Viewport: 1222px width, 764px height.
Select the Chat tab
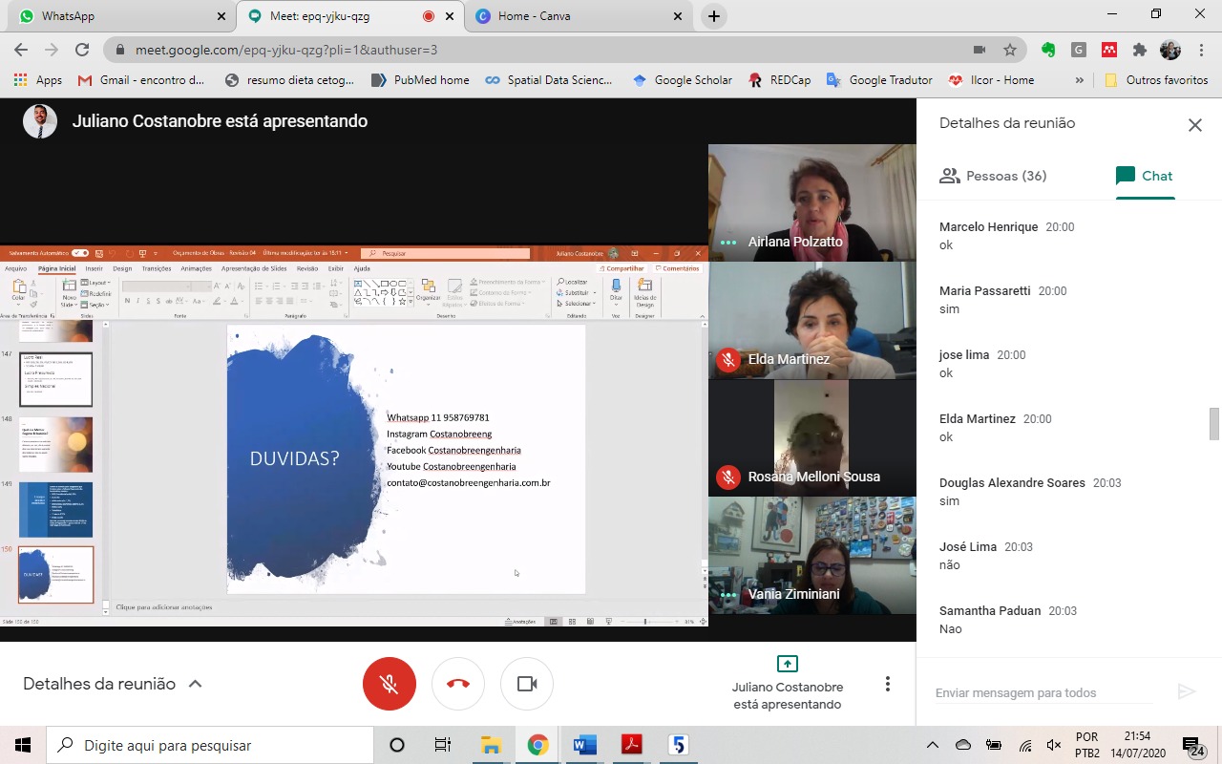[x=1145, y=176]
